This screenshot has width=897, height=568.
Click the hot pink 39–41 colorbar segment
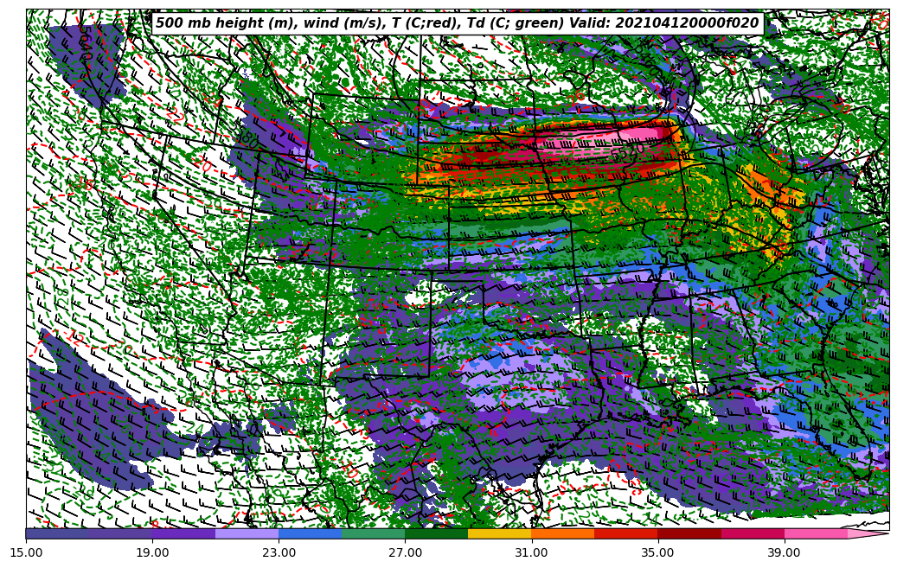(x=816, y=533)
